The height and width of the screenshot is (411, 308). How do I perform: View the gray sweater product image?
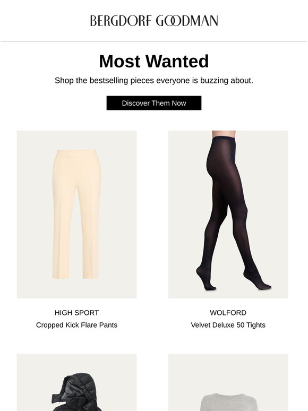(x=228, y=382)
